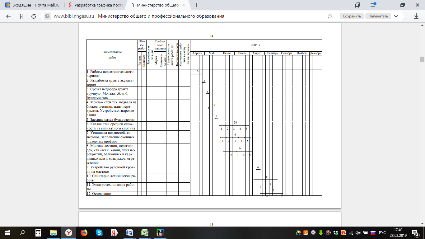
Task: Open Wi-Fi network tray icon
Action: pyautogui.click(x=351, y=232)
